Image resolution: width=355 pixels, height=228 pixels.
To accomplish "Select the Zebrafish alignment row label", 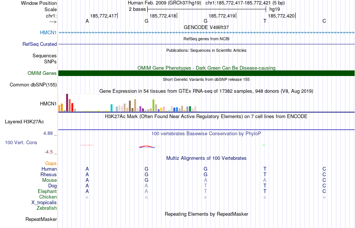I will (47, 208).
